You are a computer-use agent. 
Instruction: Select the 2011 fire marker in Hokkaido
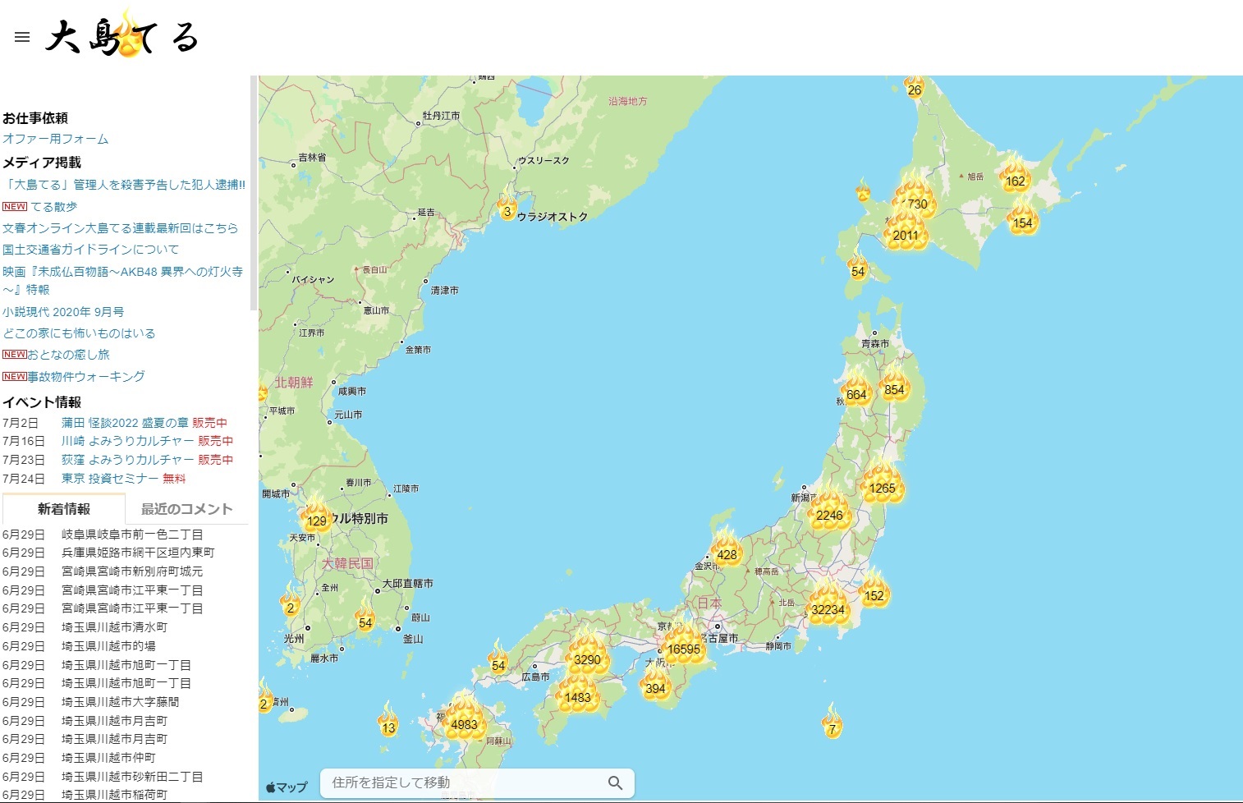pos(904,234)
